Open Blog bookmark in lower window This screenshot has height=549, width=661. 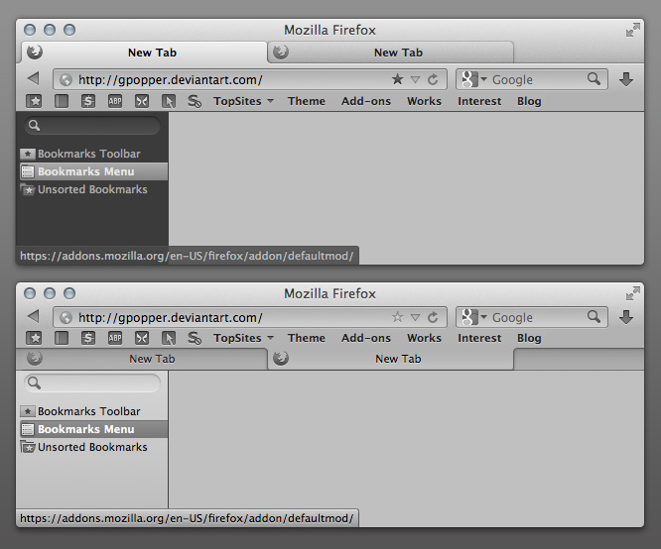(x=529, y=338)
